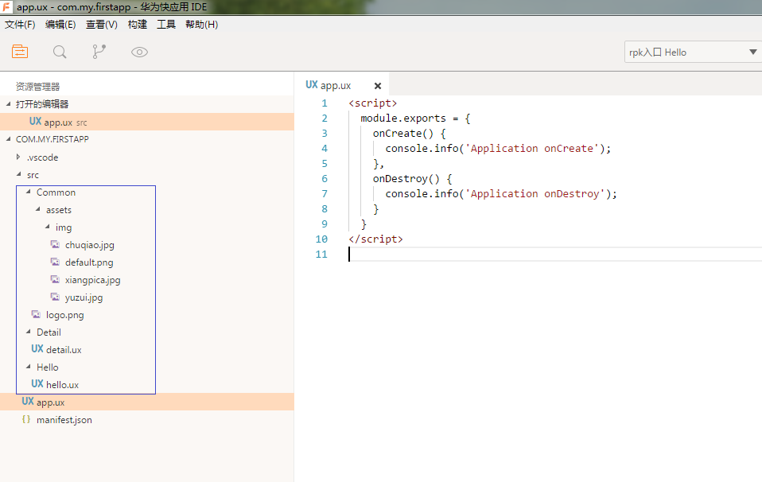
Task: Open xiangpica.jpg in the file tree
Action: (92, 280)
